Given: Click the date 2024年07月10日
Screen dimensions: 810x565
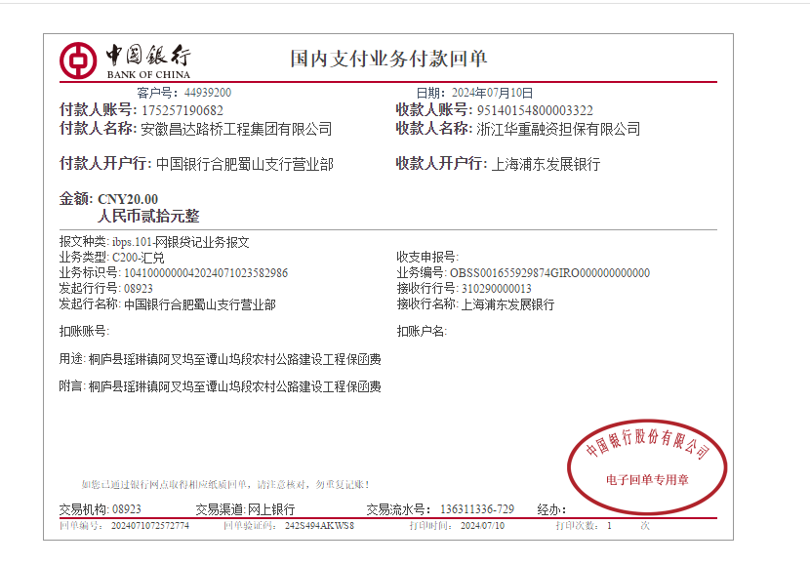Looking at the screenshot, I should point(489,93).
